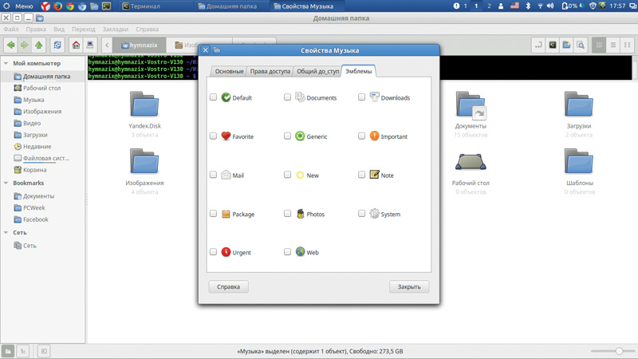Create a new folder via toolbar icon
The image size is (638, 359).
[x=566, y=45]
